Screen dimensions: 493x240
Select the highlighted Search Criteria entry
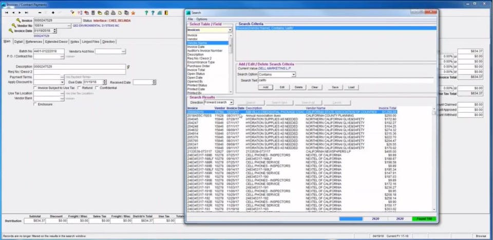click(336, 28)
